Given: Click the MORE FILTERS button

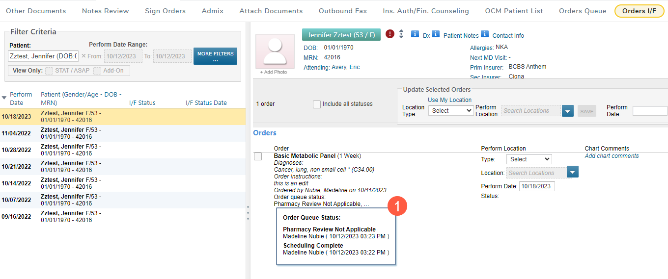Looking at the screenshot, I should coord(215,56).
